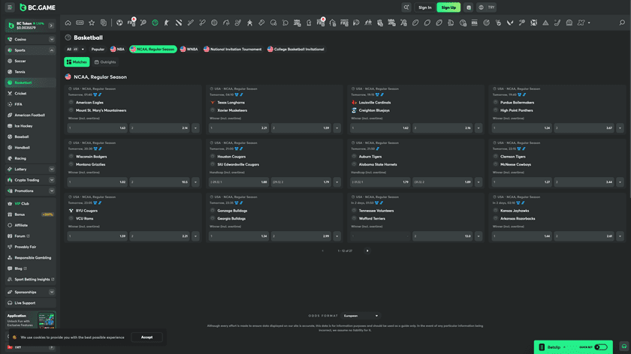Open Provably Fair in the sidebar

[x=30, y=247]
